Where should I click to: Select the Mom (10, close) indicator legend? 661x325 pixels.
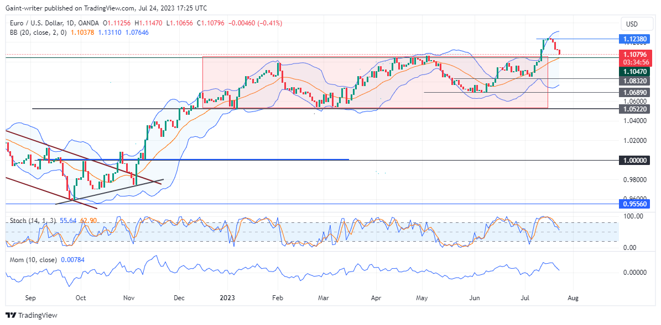tap(33, 260)
